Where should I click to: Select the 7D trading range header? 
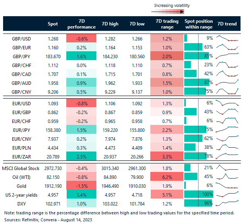click(167, 24)
